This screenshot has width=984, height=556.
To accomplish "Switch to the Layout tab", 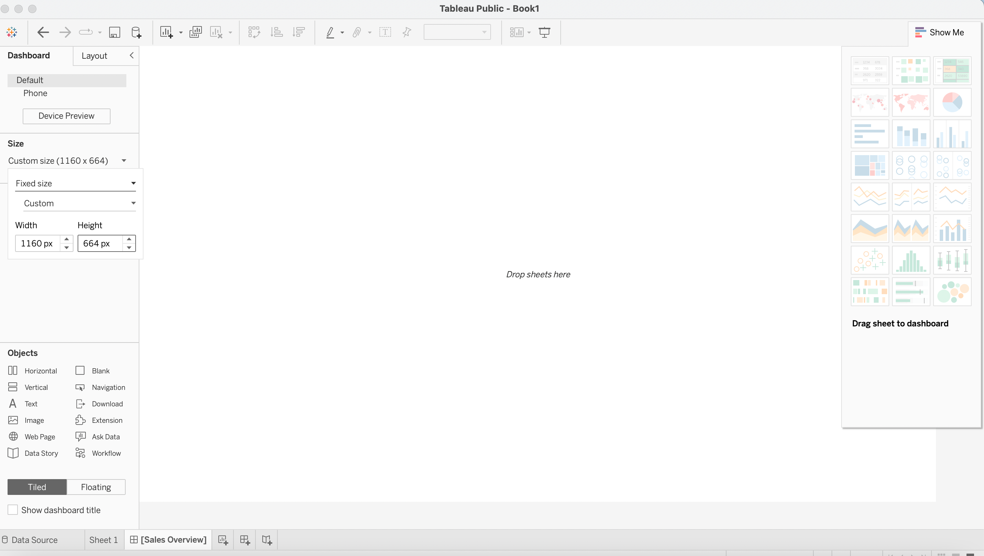I will click(94, 56).
